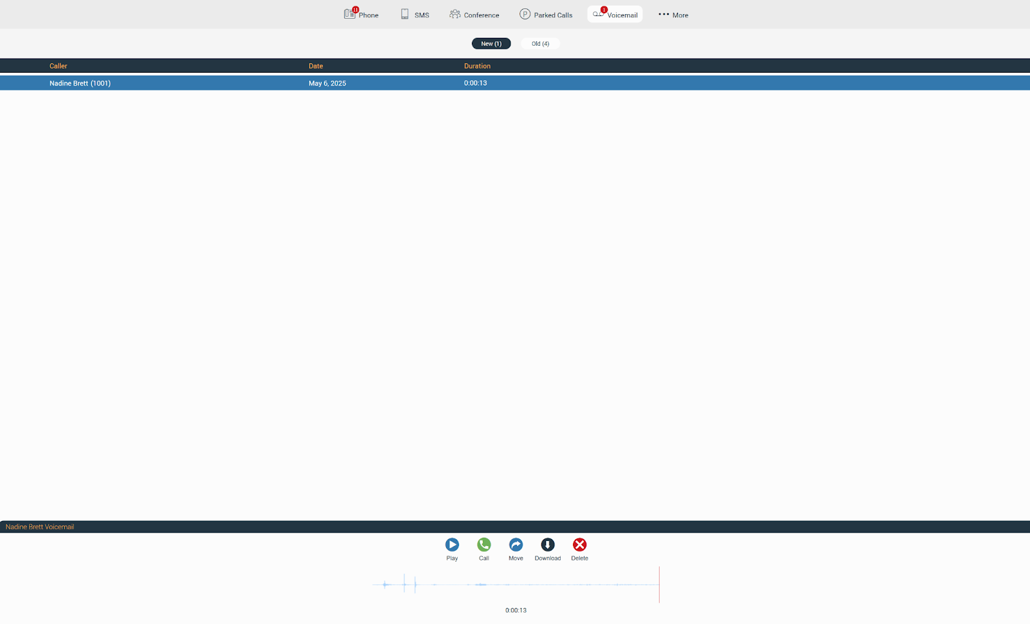
Task: Download the selected voicemail recording
Action: coord(548,544)
